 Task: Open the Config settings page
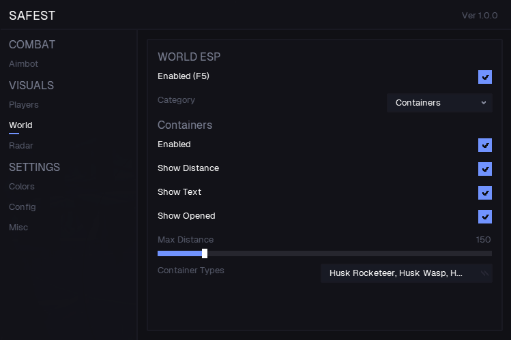(x=23, y=207)
